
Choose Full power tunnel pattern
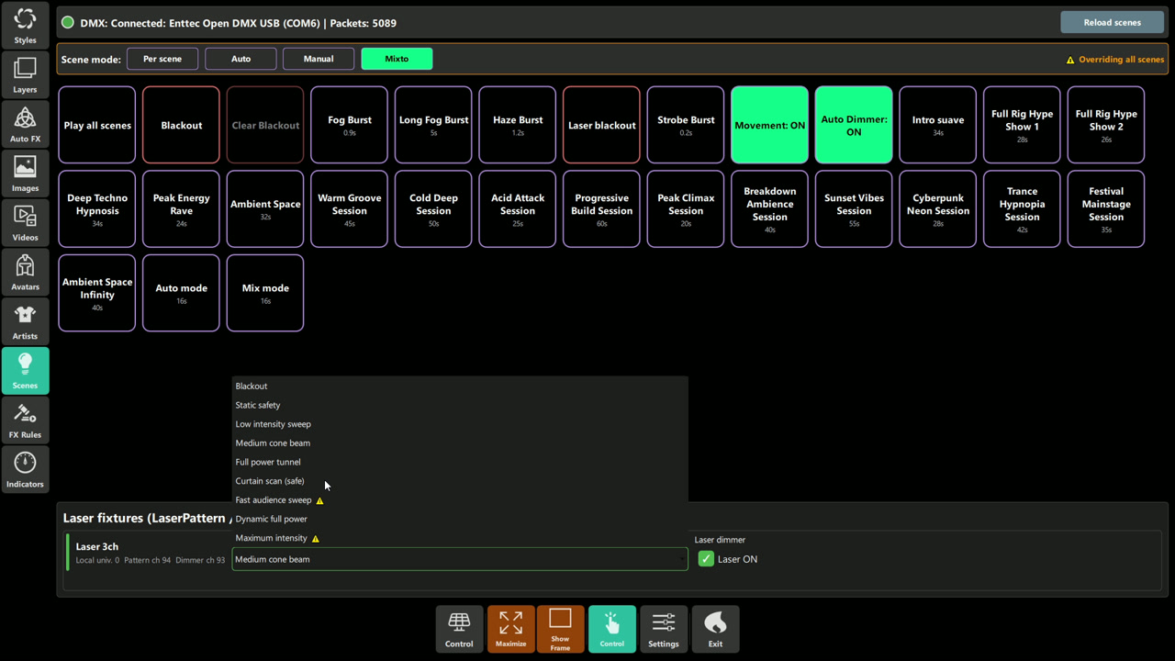(460, 462)
